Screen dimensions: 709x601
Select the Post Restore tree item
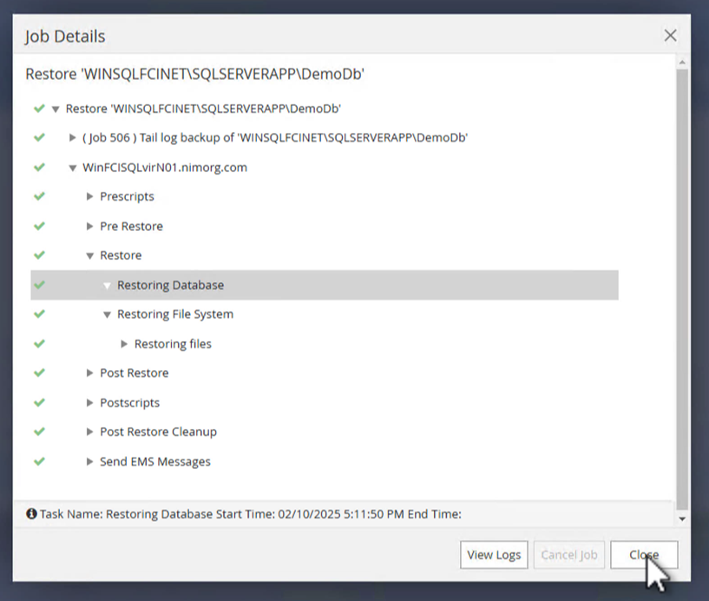(x=134, y=373)
